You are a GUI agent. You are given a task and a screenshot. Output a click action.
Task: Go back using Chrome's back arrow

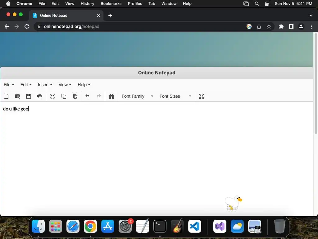pos(7,26)
